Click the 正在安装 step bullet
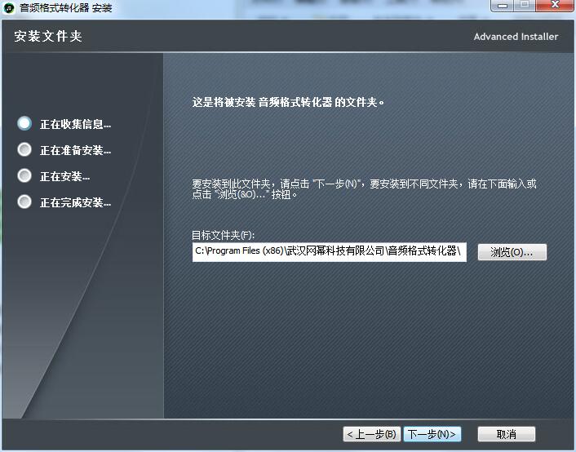Image resolution: width=576 pixels, height=452 pixels. click(x=24, y=175)
